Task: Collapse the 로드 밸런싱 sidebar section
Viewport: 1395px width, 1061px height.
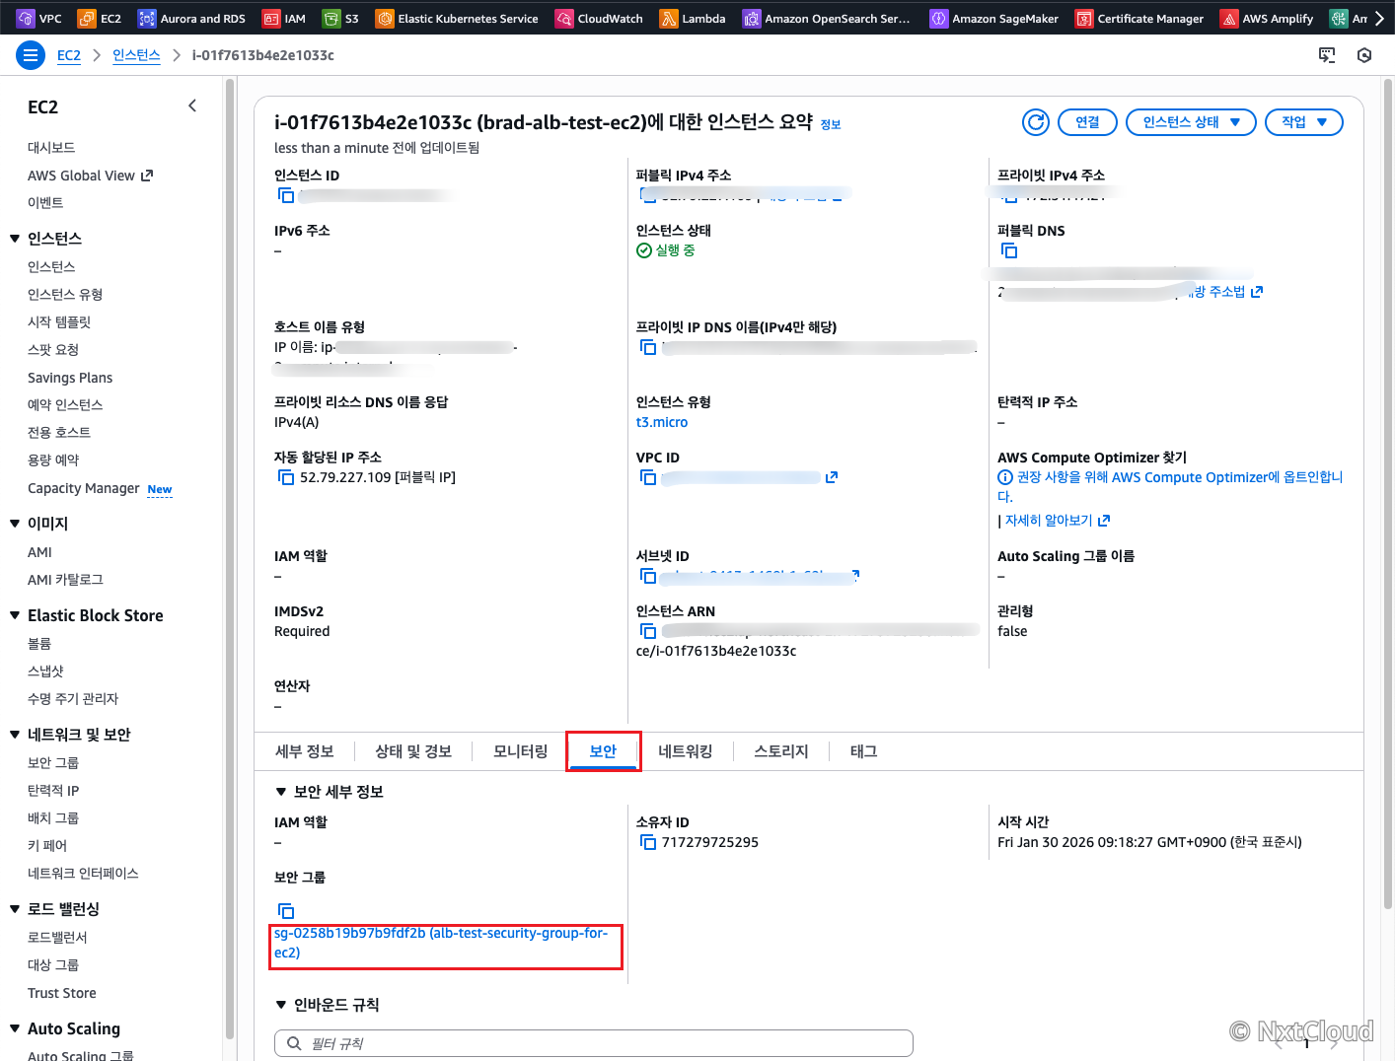Action: click(x=15, y=909)
